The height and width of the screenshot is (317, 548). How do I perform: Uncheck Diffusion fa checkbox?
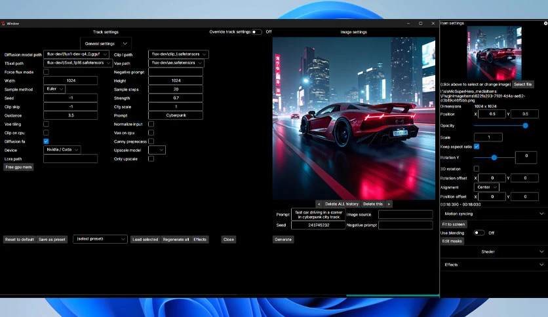pos(46,141)
